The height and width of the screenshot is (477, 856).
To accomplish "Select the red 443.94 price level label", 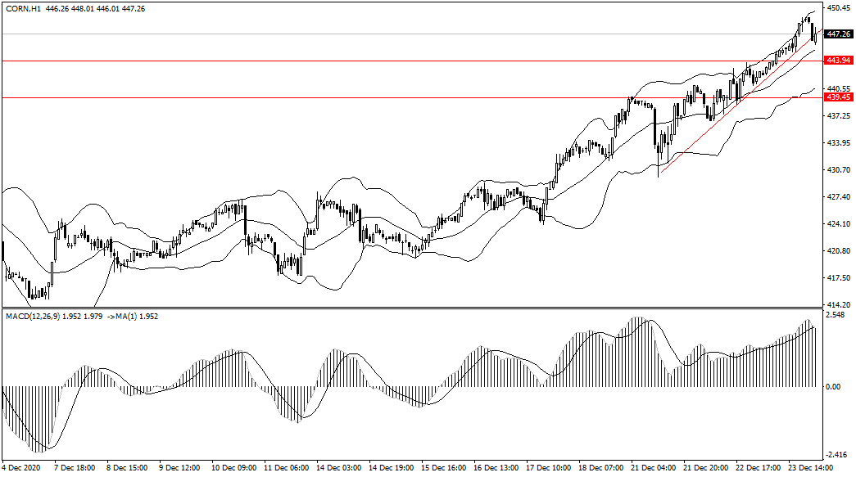I will [x=836, y=61].
